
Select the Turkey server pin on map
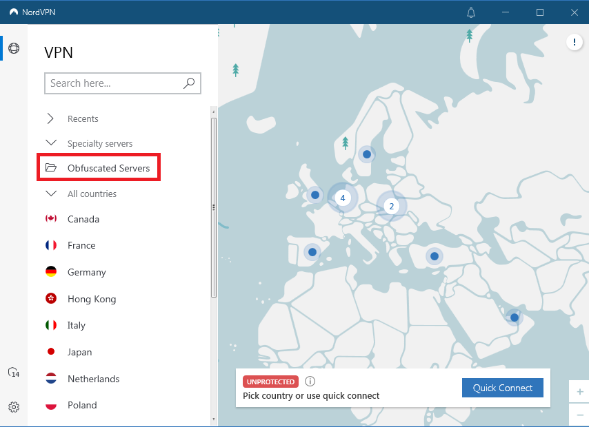[435, 256]
